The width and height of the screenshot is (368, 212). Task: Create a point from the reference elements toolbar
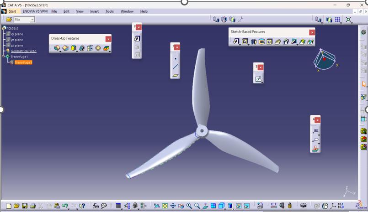(176, 58)
